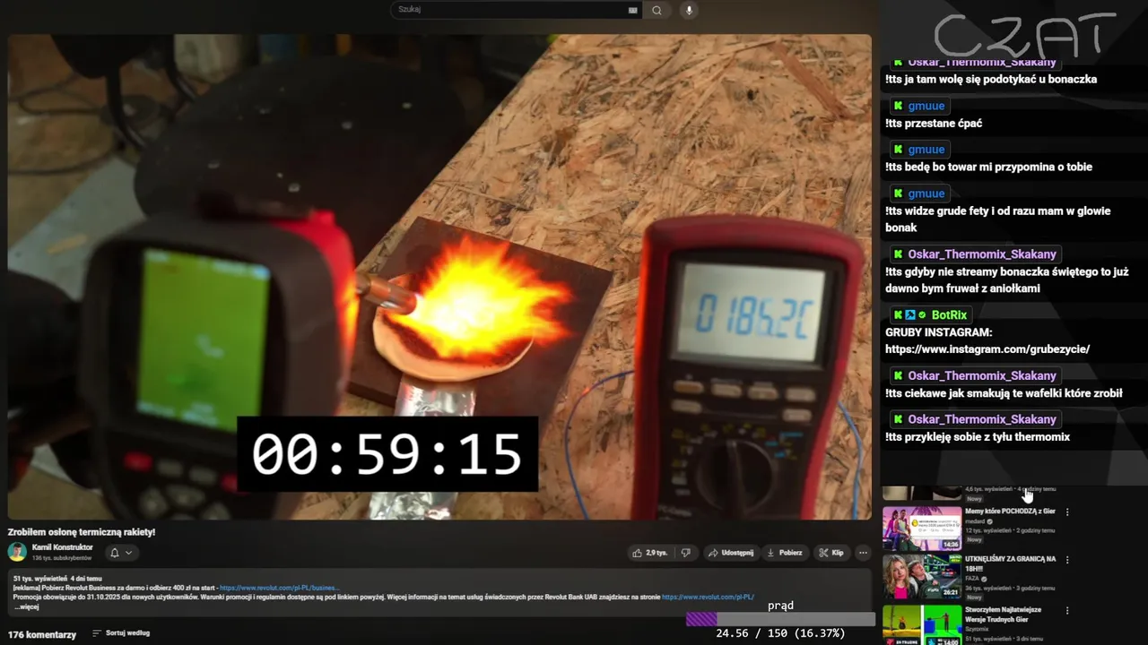Click the Pobierz download button
The image size is (1148, 645).
pyautogui.click(x=785, y=553)
